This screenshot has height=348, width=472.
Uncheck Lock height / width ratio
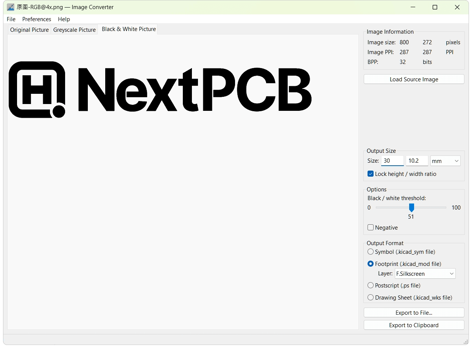click(x=371, y=174)
